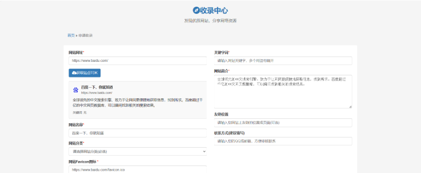Image resolution: width=421 pixels, height=173 pixels.
Task: Click the 获取站点TDK button
Action: 85,73
